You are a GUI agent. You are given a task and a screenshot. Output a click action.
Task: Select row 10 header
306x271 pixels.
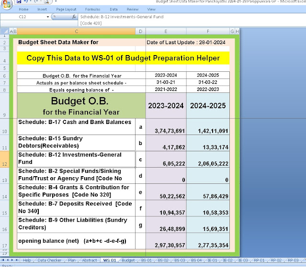tap(4, 126)
